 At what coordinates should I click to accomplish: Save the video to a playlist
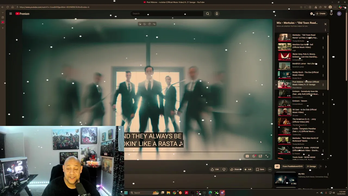tap(260, 169)
